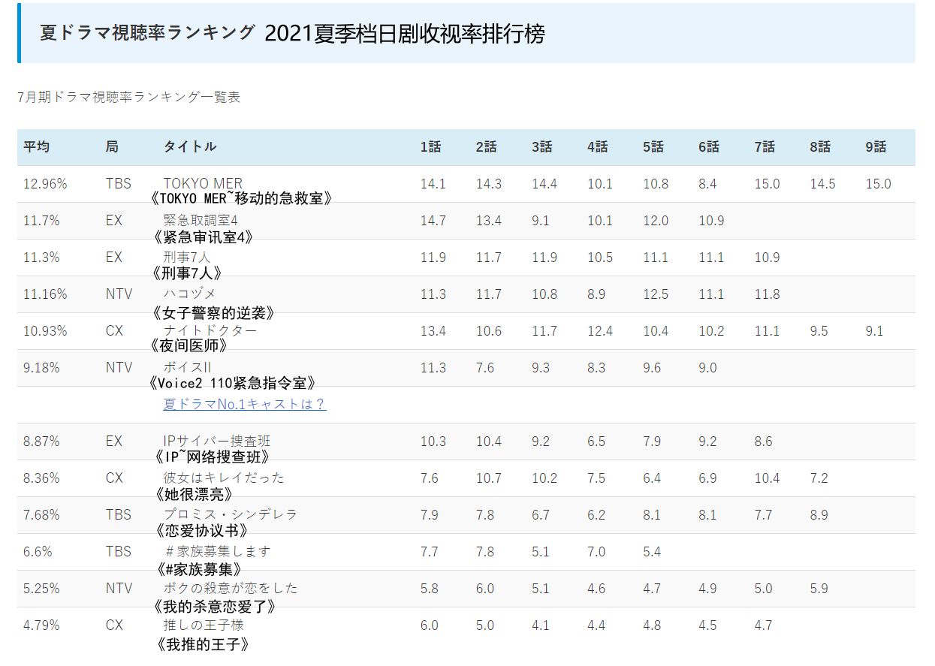This screenshot has height=666, width=935.
Task: Click the IPサイバー捜査班 title
Action: pyautogui.click(x=217, y=441)
